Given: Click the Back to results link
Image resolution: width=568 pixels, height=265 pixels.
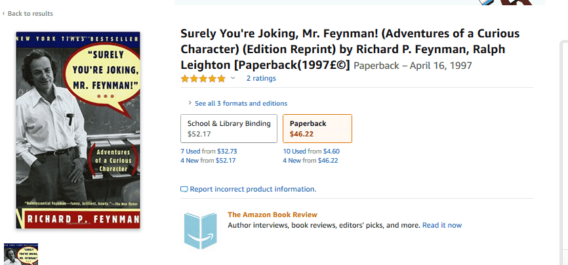Looking at the screenshot, I should click(30, 14).
